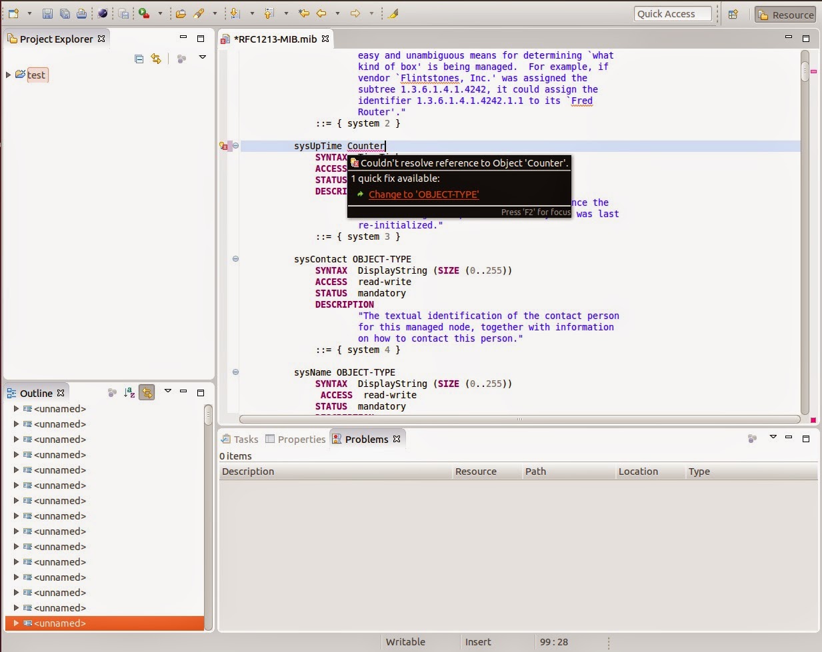Screen dimensions: 822x652
Task: Toggle Link with Editor in Outline
Action: (147, 393)
